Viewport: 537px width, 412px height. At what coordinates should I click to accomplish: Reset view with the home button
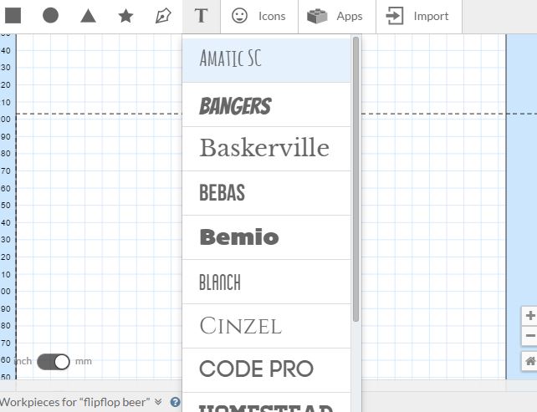click(x=529, y=361)
